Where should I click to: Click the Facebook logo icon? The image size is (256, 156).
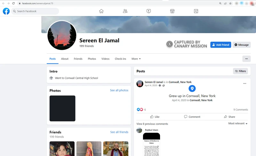(6, 11)
